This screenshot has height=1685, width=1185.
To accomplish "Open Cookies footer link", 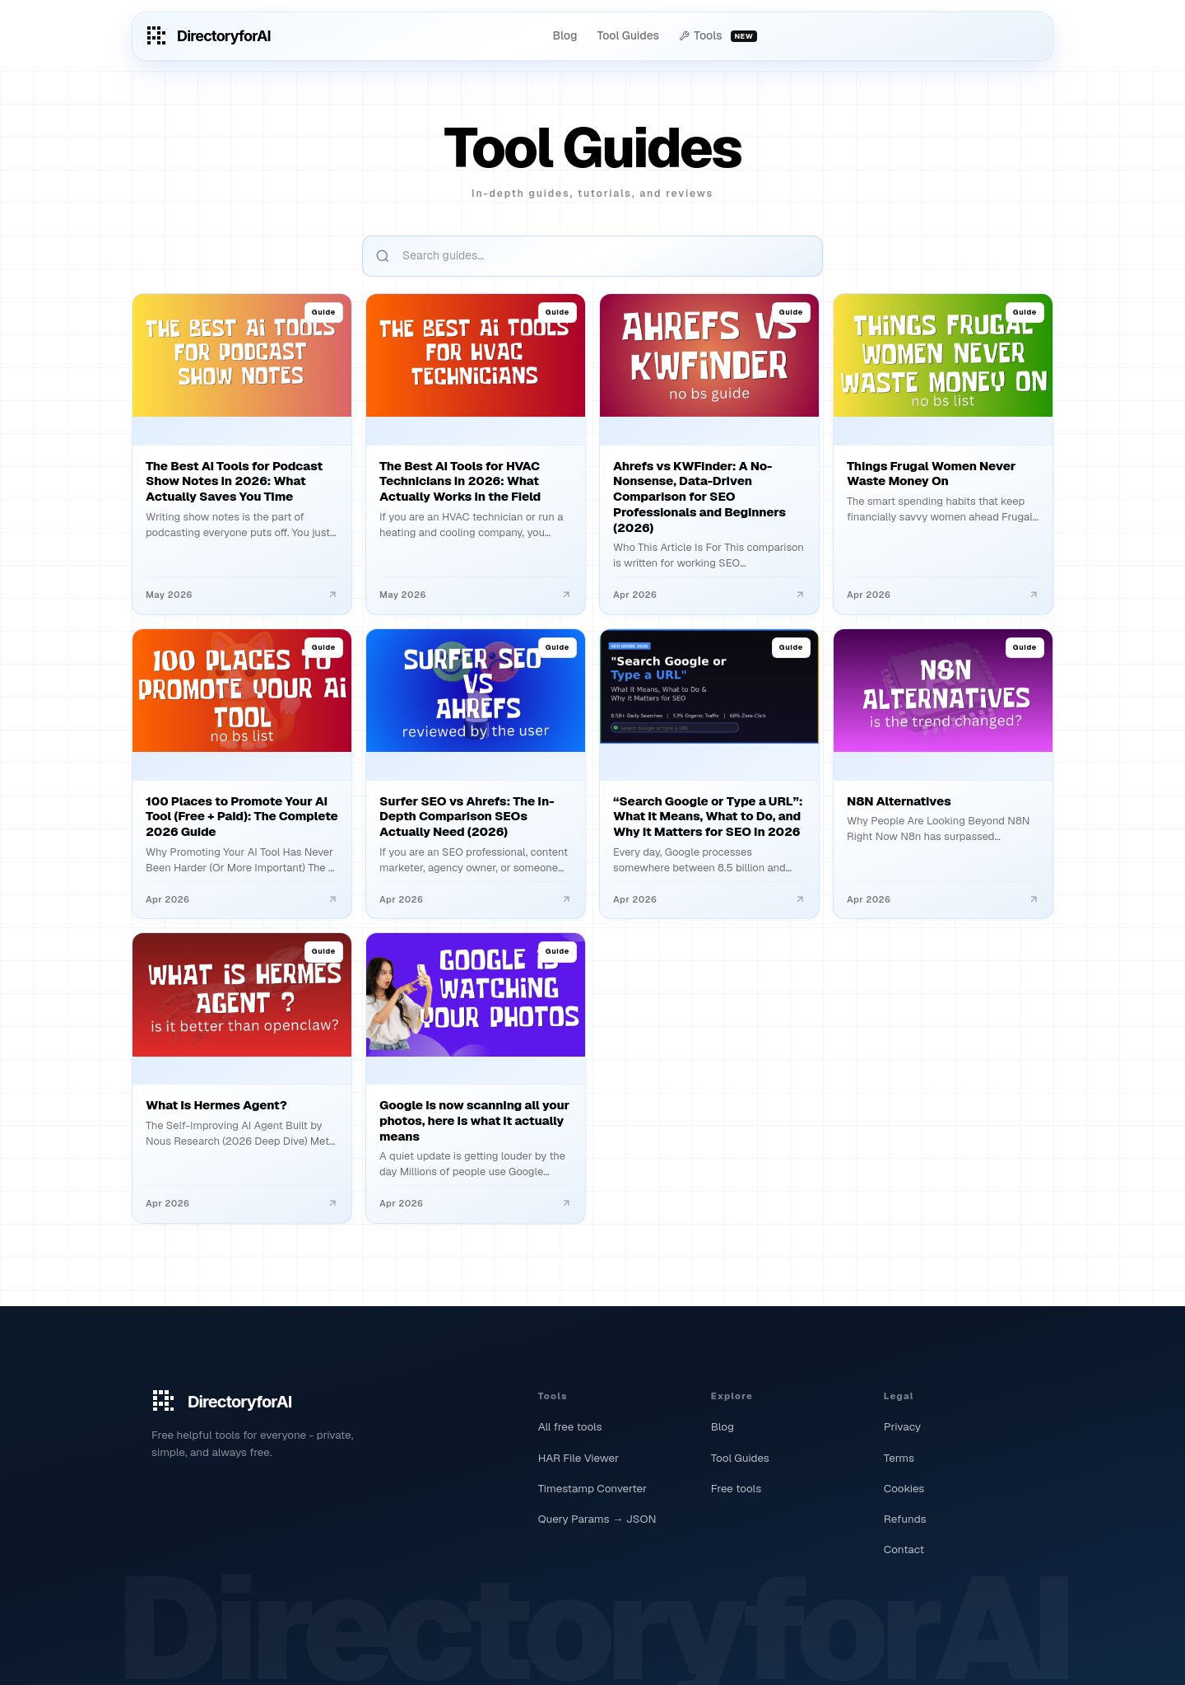I will (x=904, y=1488).
